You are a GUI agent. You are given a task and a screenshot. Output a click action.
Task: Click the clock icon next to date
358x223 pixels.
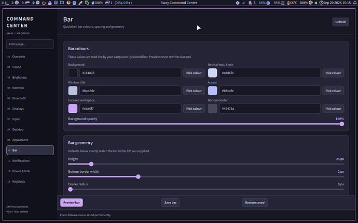point(321,3)
